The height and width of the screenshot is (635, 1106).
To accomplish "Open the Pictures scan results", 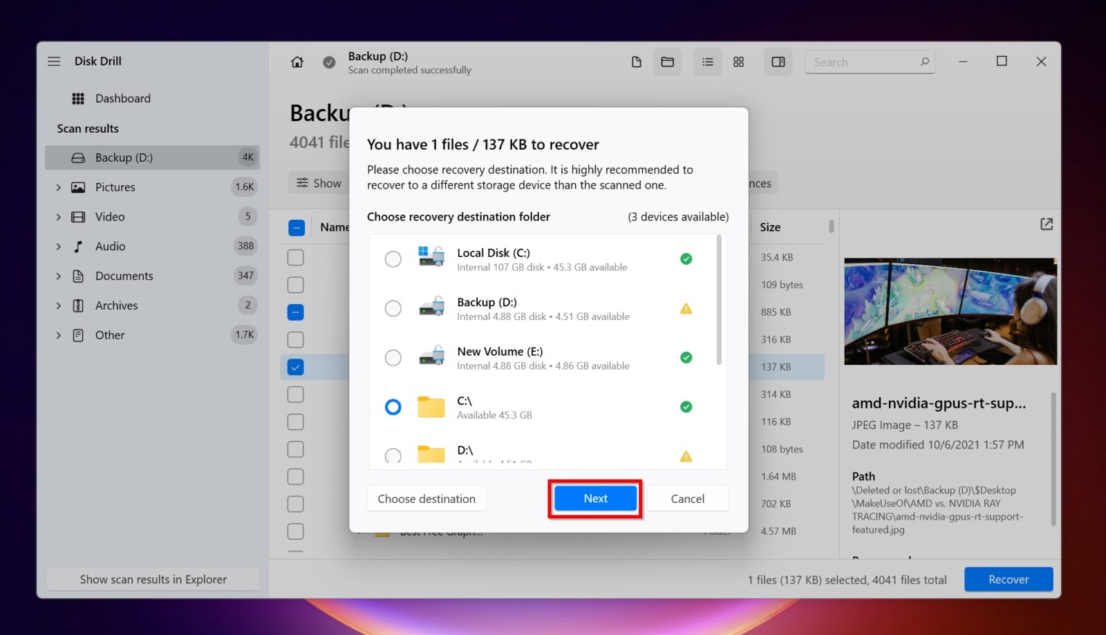I will (152, 187).
